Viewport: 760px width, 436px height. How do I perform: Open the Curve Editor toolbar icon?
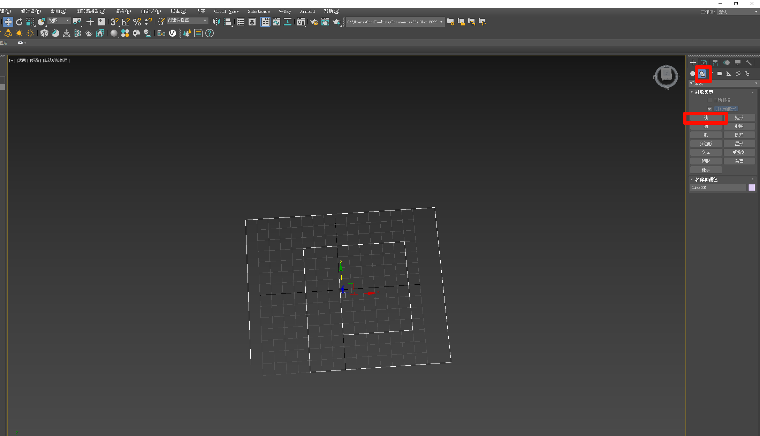276,22
